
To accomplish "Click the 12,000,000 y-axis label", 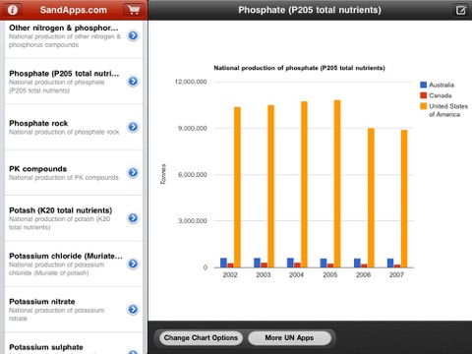I will (191, 82).
